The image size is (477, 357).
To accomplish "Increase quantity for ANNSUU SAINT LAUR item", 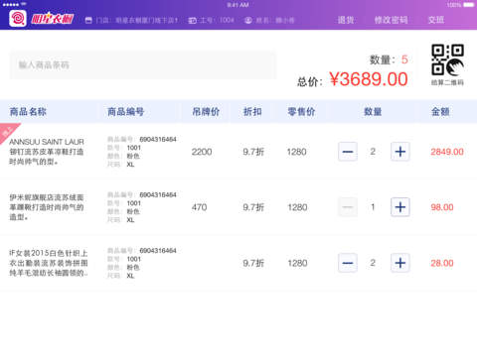I will pyautogui.click(x=400, y=152).
